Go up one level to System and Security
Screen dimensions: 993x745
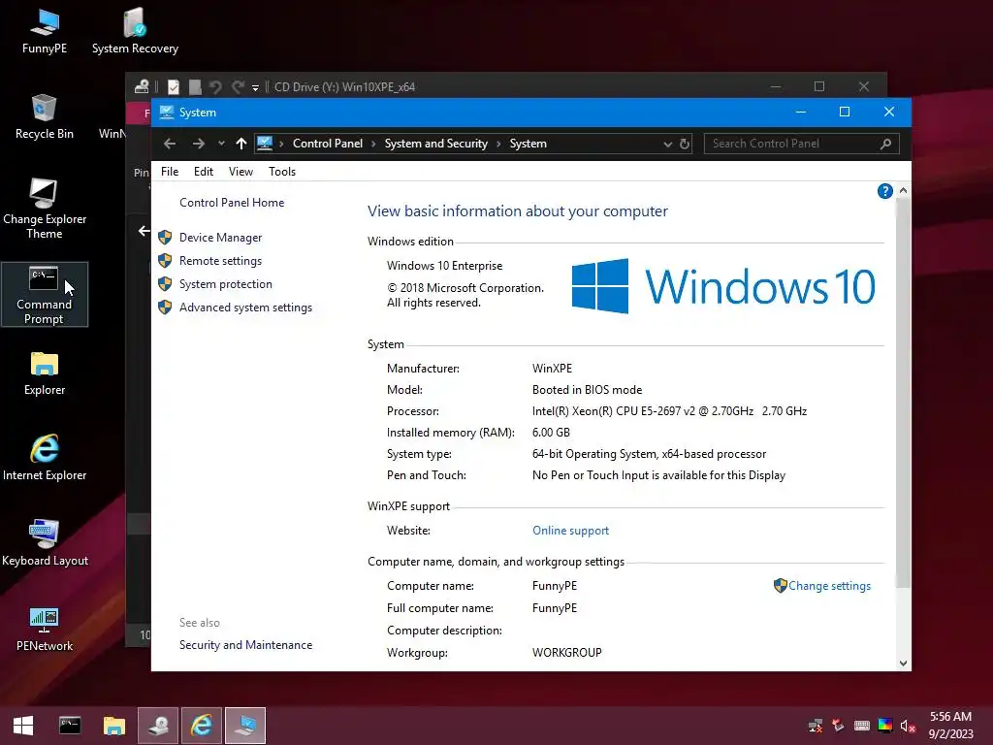coord(241,144)
